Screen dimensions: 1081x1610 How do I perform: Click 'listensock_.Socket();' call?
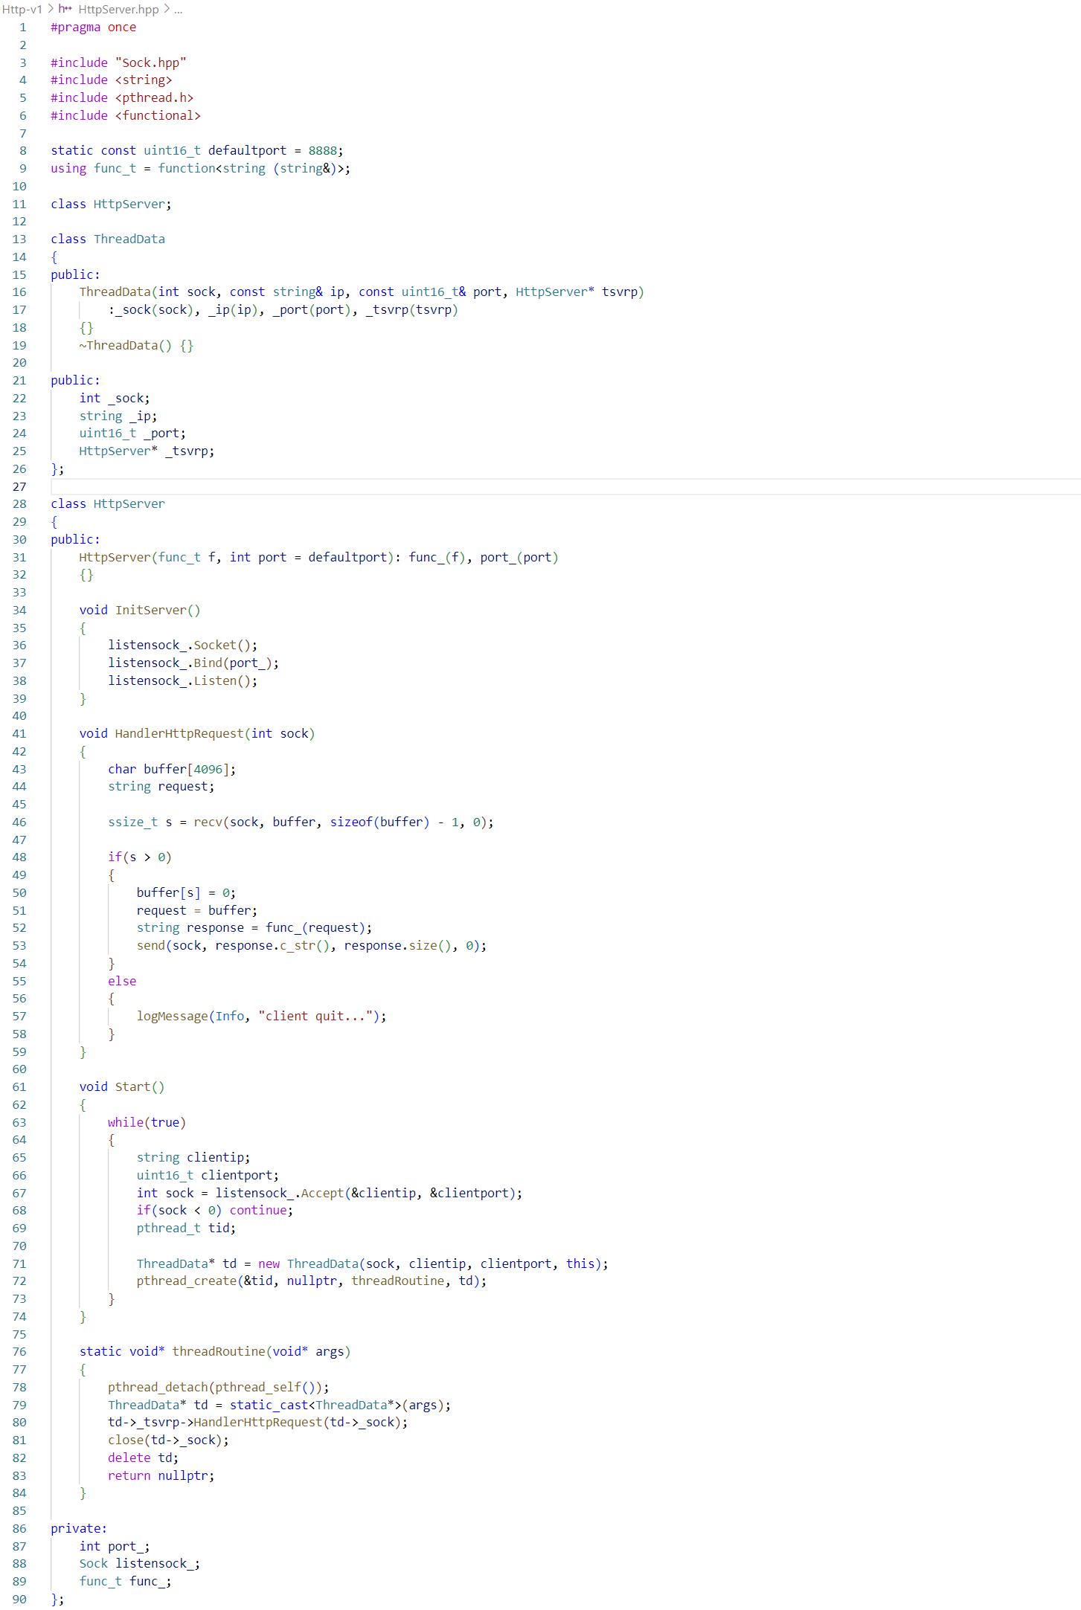point(183,645)
